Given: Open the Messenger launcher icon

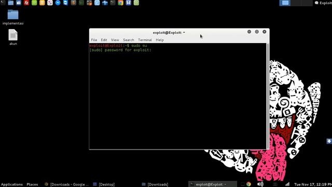Looking at the screenshot, I should click(x=58, y=3).
